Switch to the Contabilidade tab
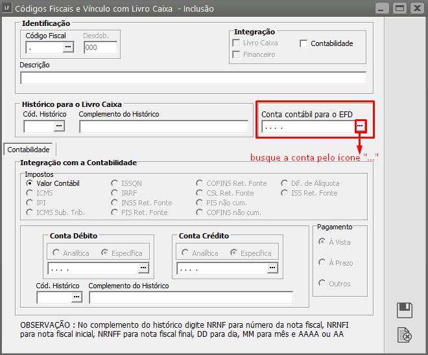428x355 pixels. 29,150
